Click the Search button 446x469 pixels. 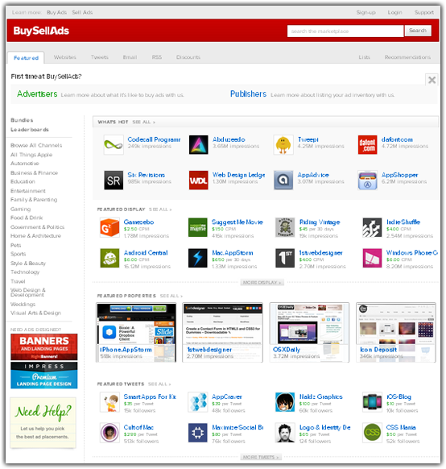(418, 31)
